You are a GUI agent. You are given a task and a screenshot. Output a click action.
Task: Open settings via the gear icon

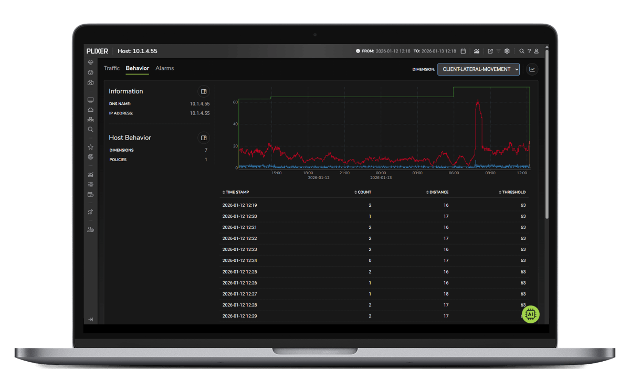(507, 51)
